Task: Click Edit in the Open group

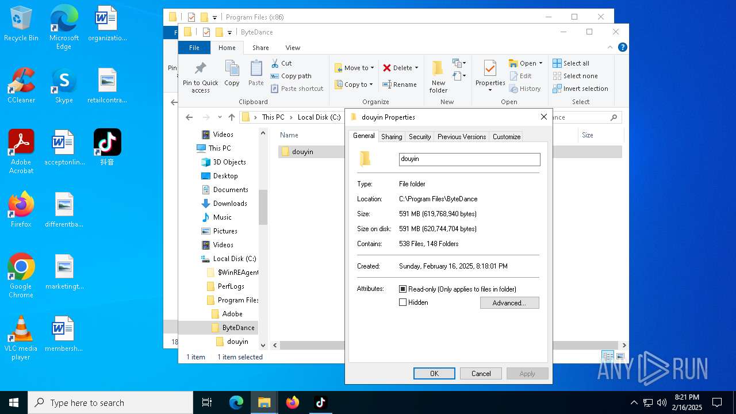Action: [x=520, y=76]
